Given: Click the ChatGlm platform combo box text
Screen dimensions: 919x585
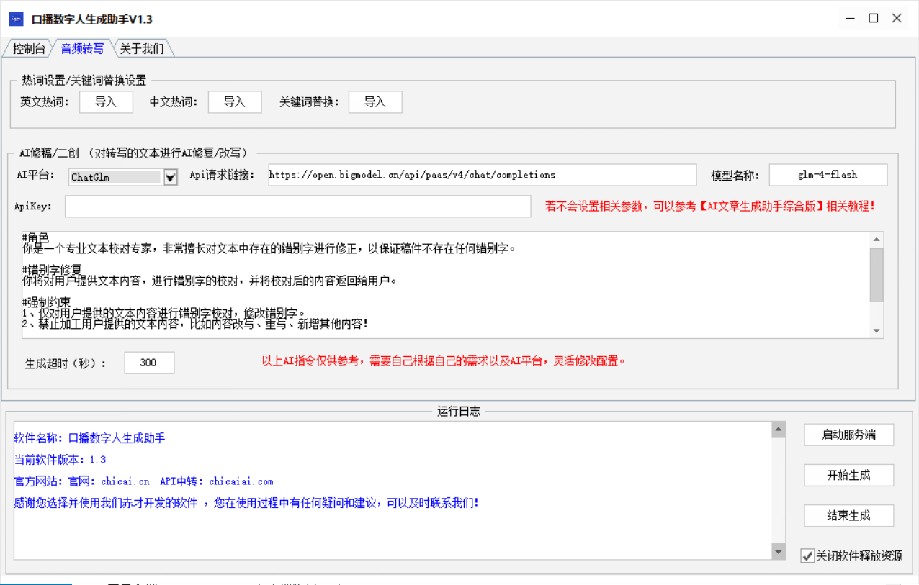Looking at the screenshot, I should (115, 177).
